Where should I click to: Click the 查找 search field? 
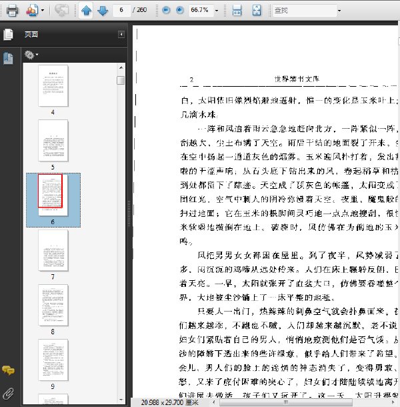(x=305, y=11)
